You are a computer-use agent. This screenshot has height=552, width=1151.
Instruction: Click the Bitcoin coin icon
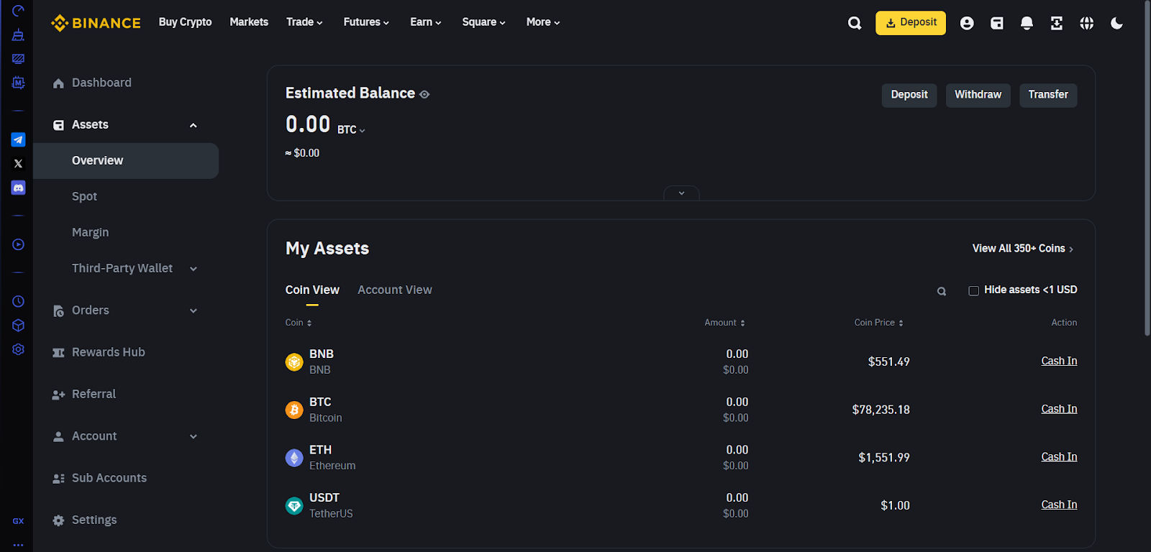click(x=294, y=410)
